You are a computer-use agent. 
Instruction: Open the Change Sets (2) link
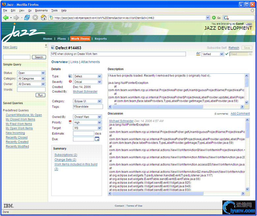[x=65, y=160]
